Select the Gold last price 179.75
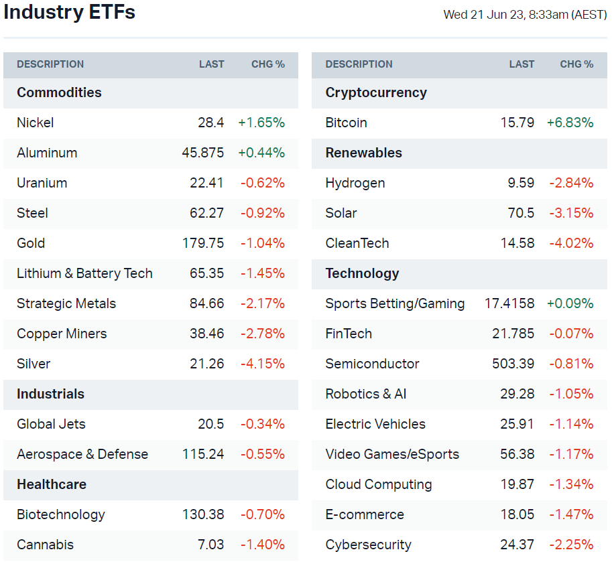This screenshot has width=612, height=562. point(203,243)
